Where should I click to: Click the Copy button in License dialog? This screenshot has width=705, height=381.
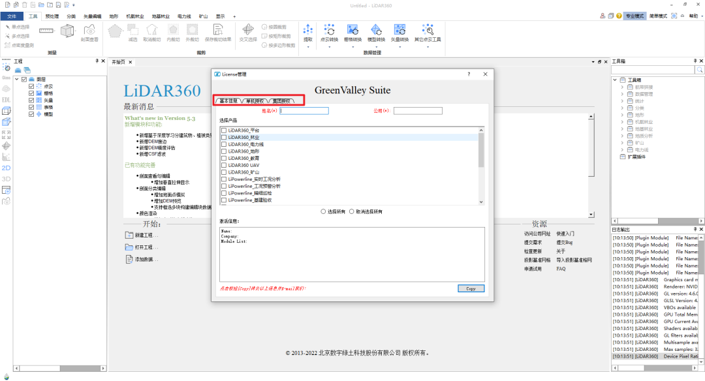pos(471,288)
